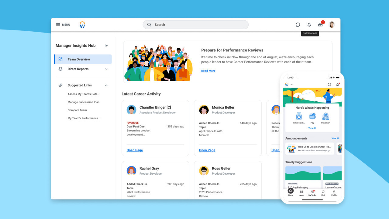Open the chat messages icon
The height and width of the screenshot is (219, 389).
pos(298,25)
